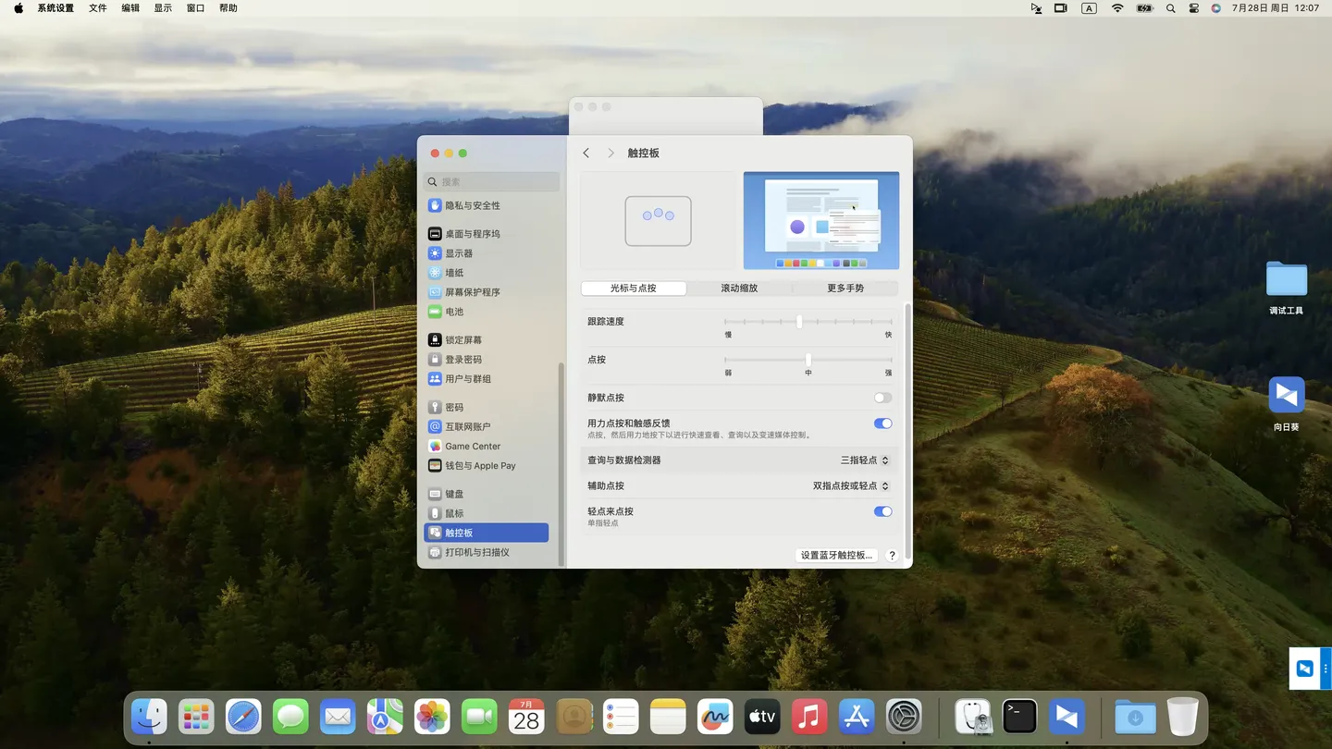This screenshot has width=1332, height=749.
Task: Open the 编辑 menu in menu bar
Action: click(130, 8)
